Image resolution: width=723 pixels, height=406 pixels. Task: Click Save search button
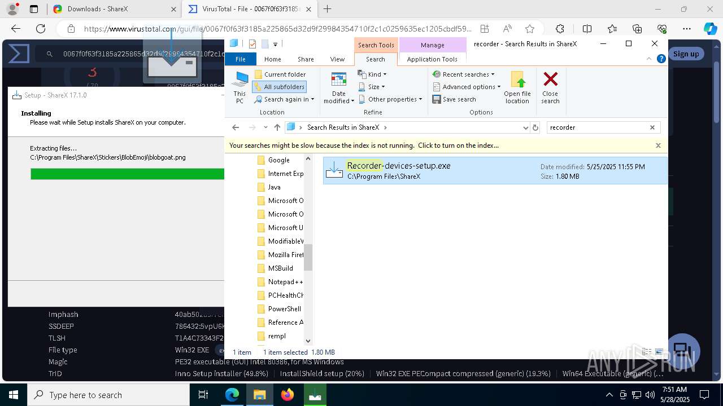[x=454, y=99]
